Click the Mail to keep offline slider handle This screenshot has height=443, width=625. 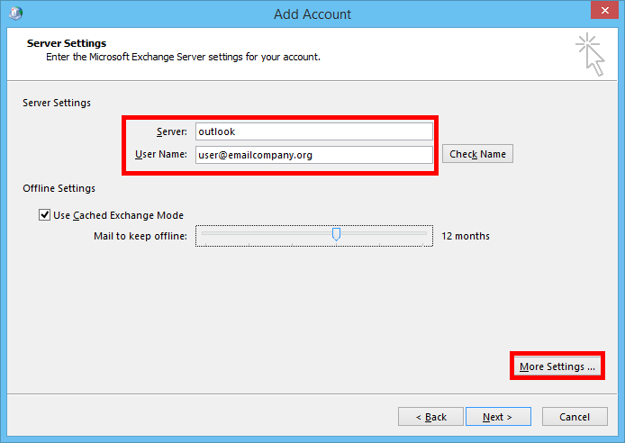pyautogui.click(x=336, y=234)
